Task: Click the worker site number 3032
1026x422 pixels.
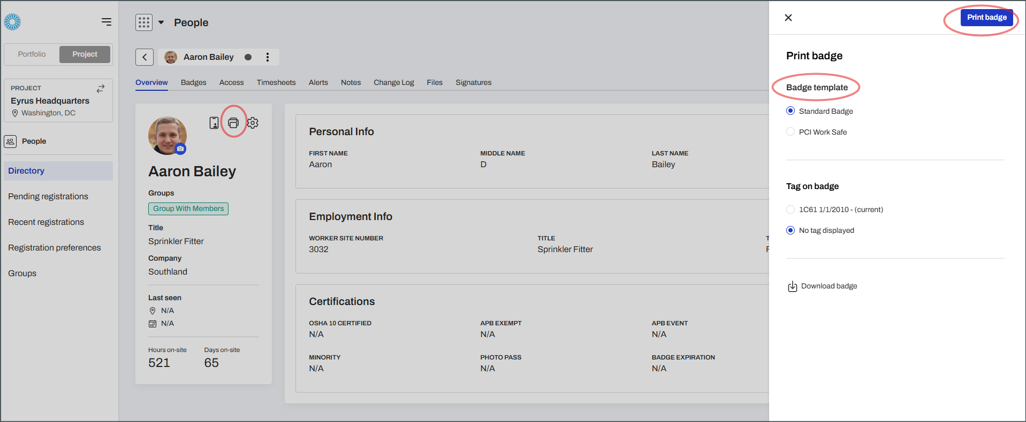Action: (318, 249)
